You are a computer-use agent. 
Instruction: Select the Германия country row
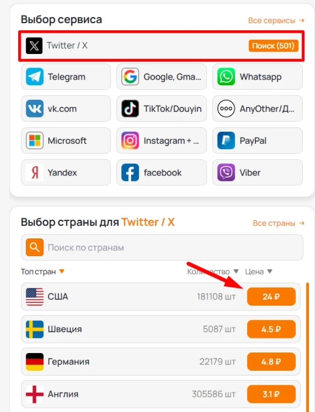coord(161,362)
